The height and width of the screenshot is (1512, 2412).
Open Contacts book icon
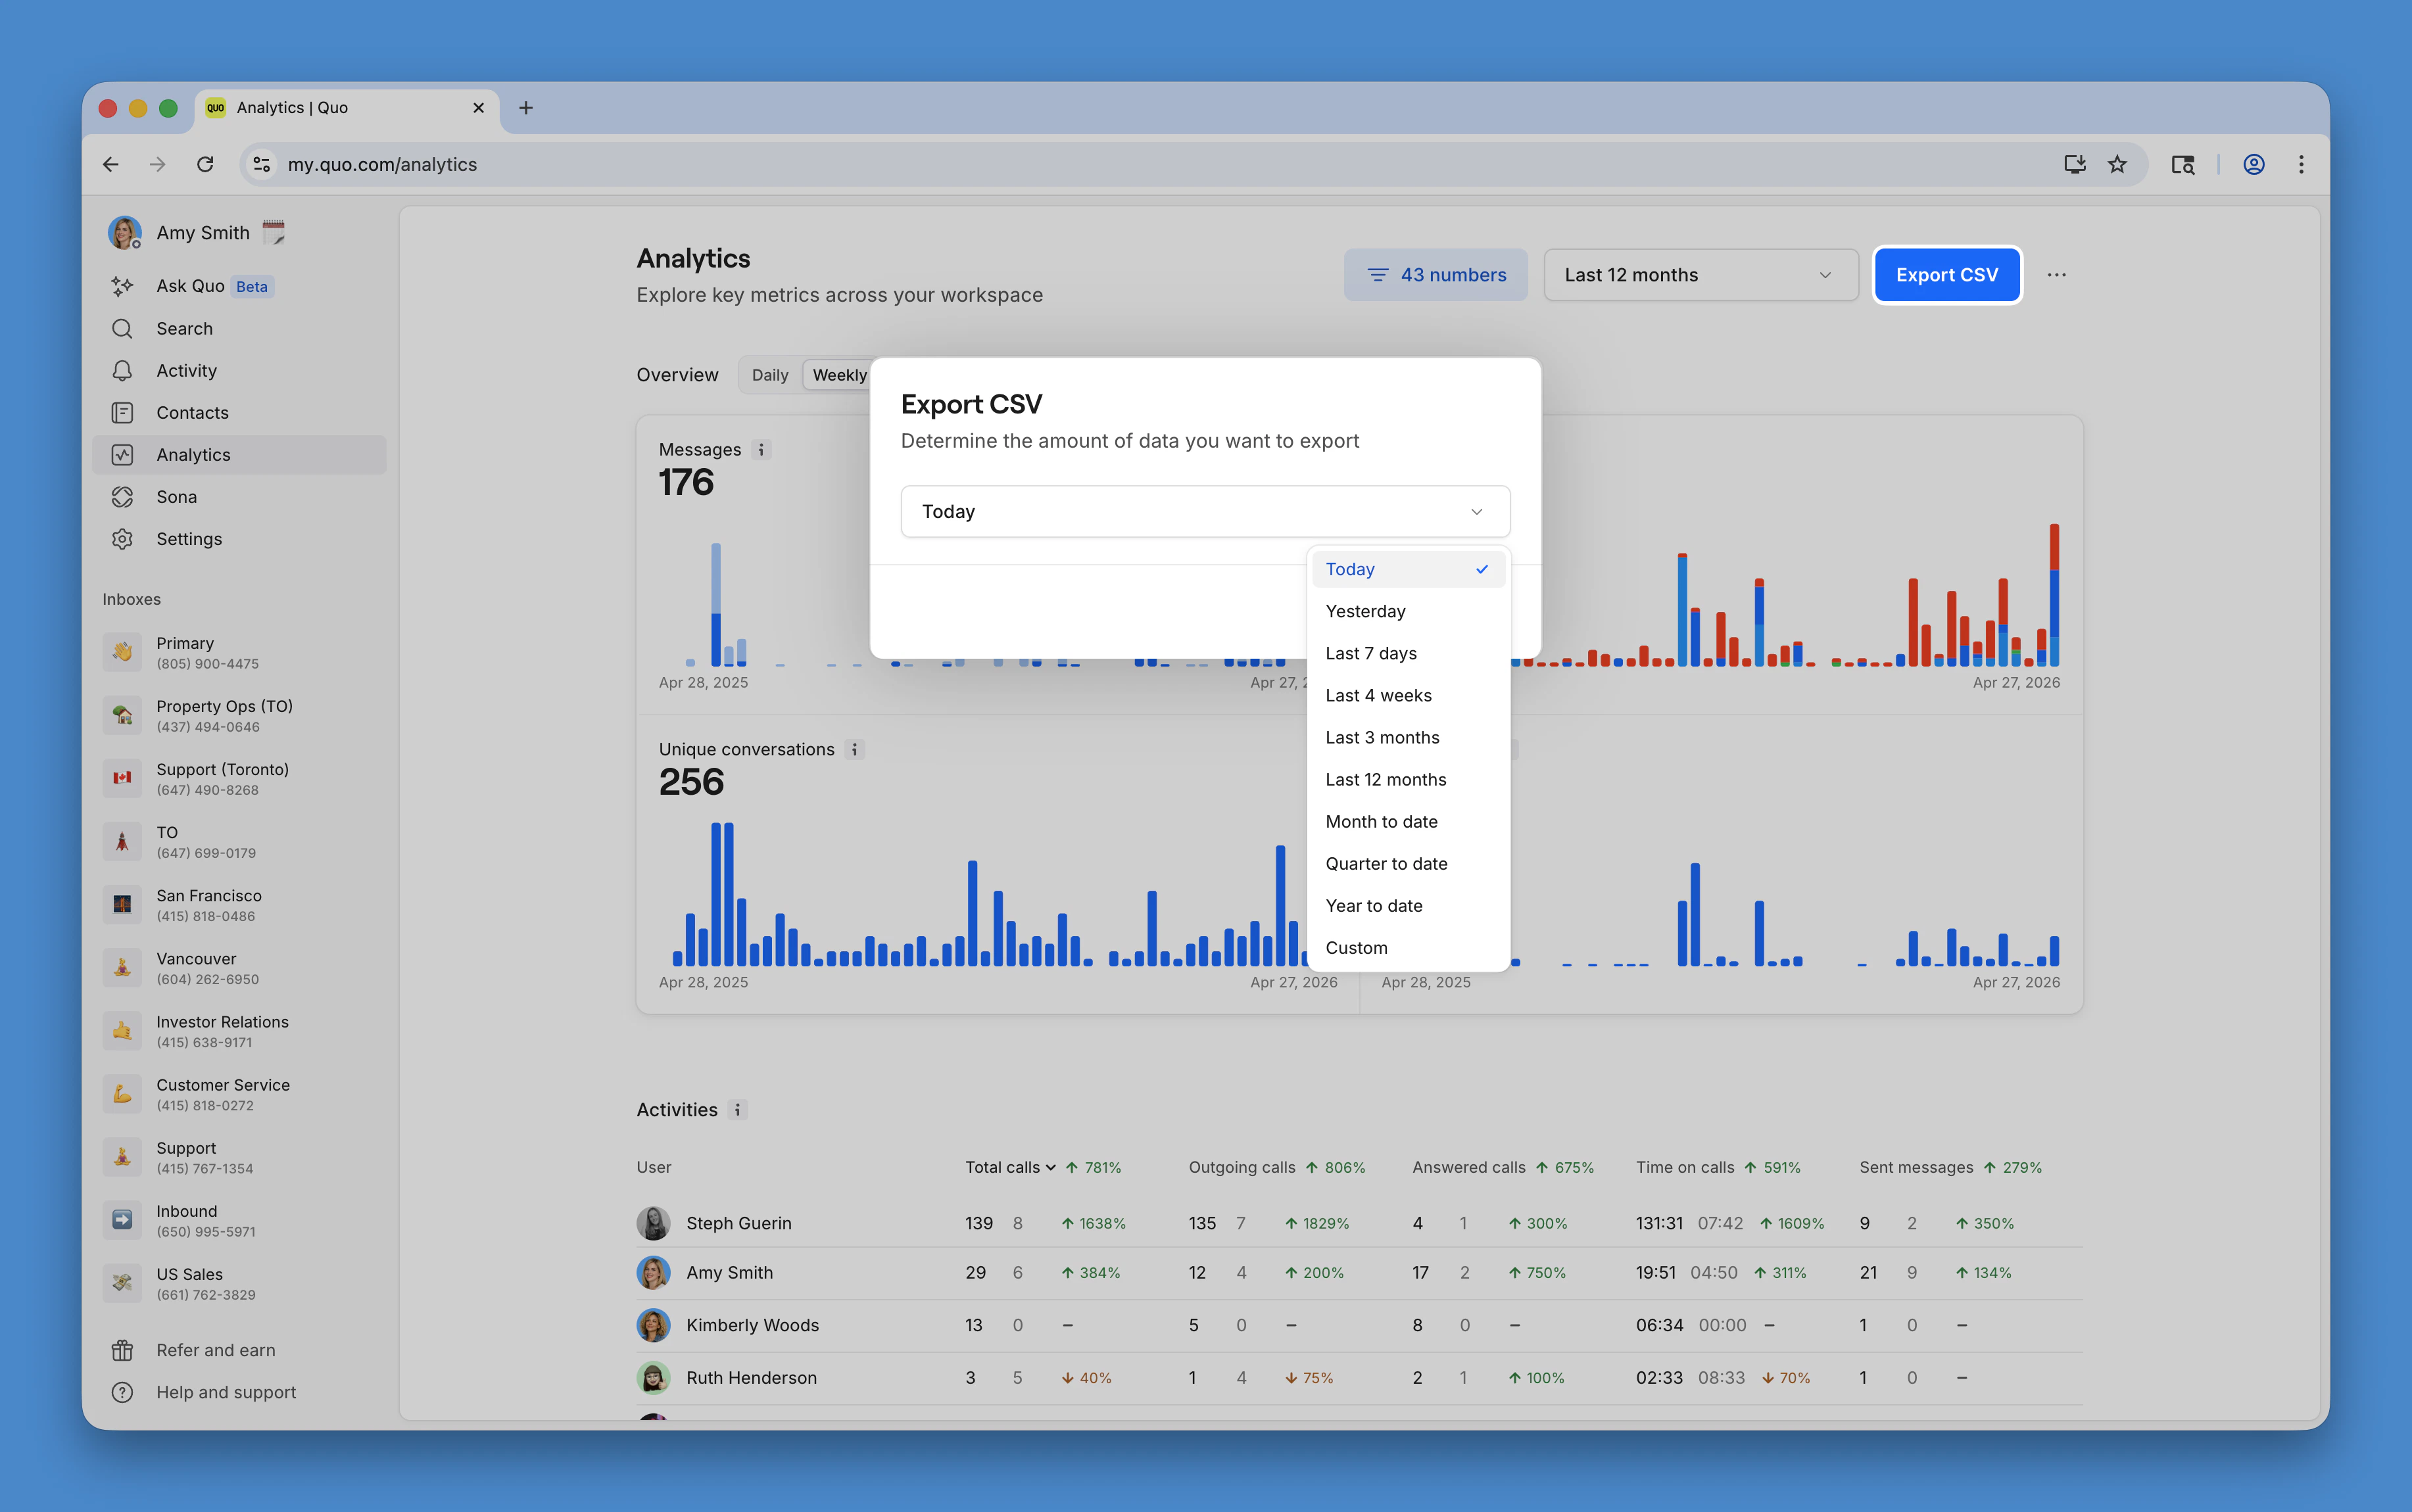(x=122, y=412)
